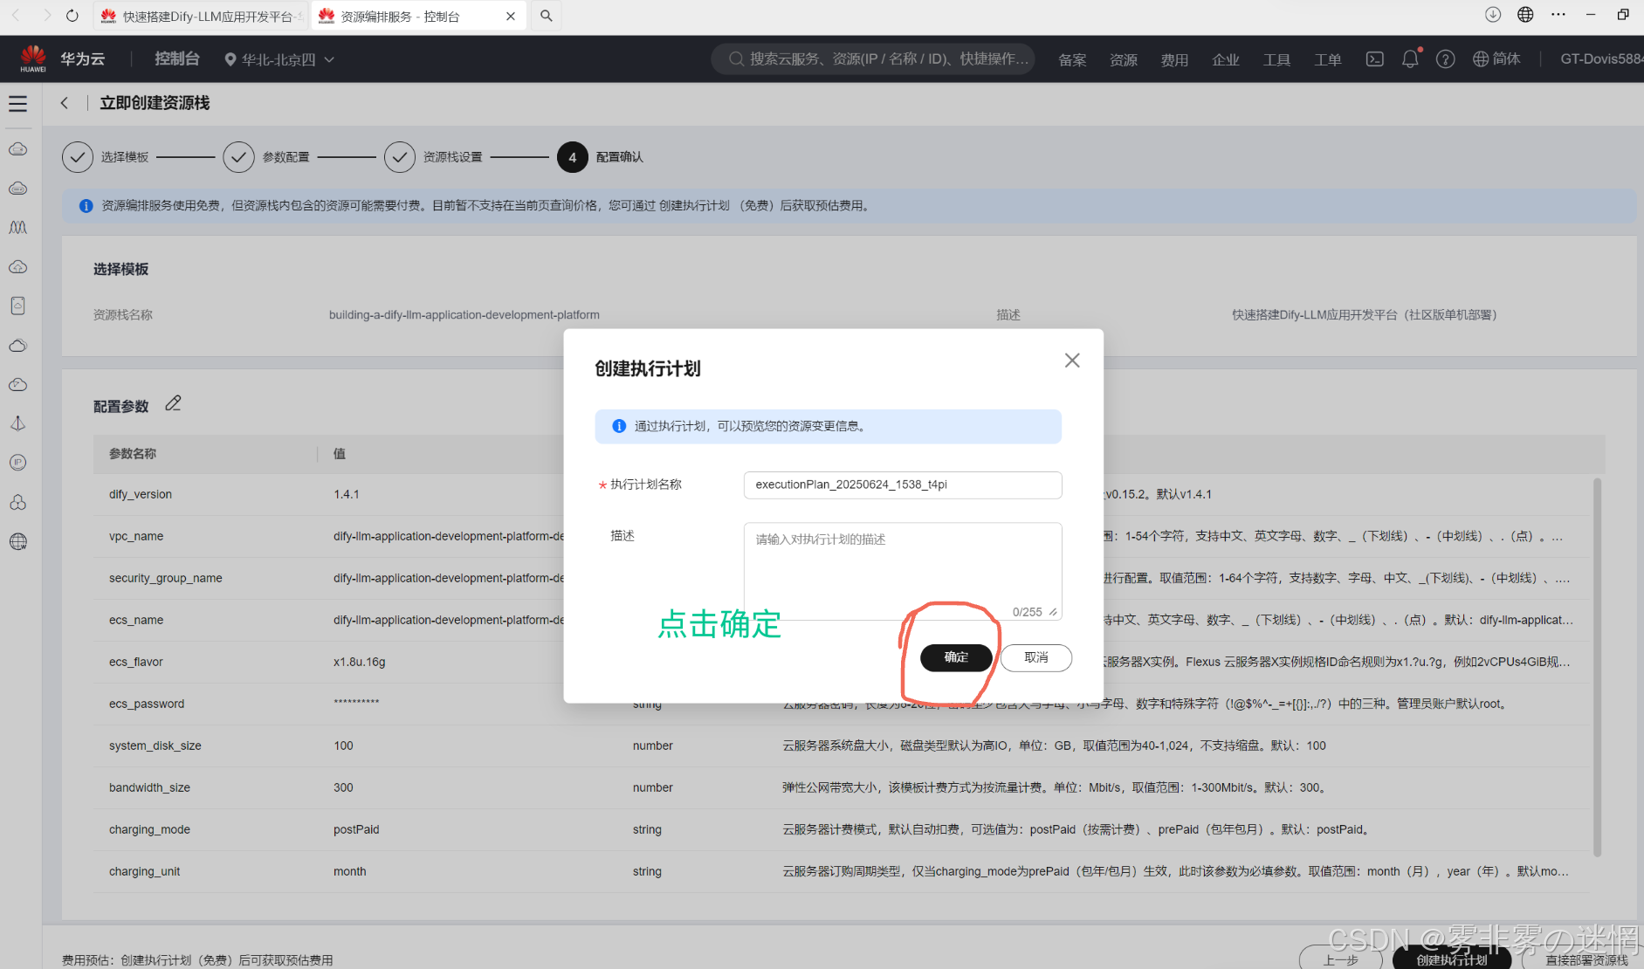Click the 参数配置 step indicator
Viewport: 1644px width, 969px height.
(x=266, y=157)
